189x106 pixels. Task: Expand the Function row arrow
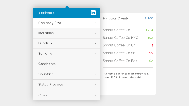95,43
